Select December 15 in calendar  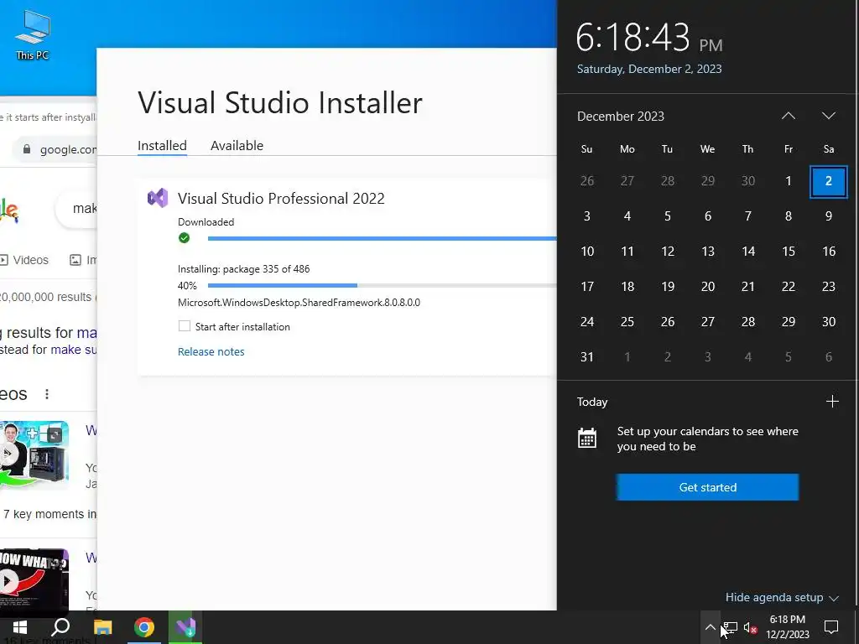coord(789,252)
